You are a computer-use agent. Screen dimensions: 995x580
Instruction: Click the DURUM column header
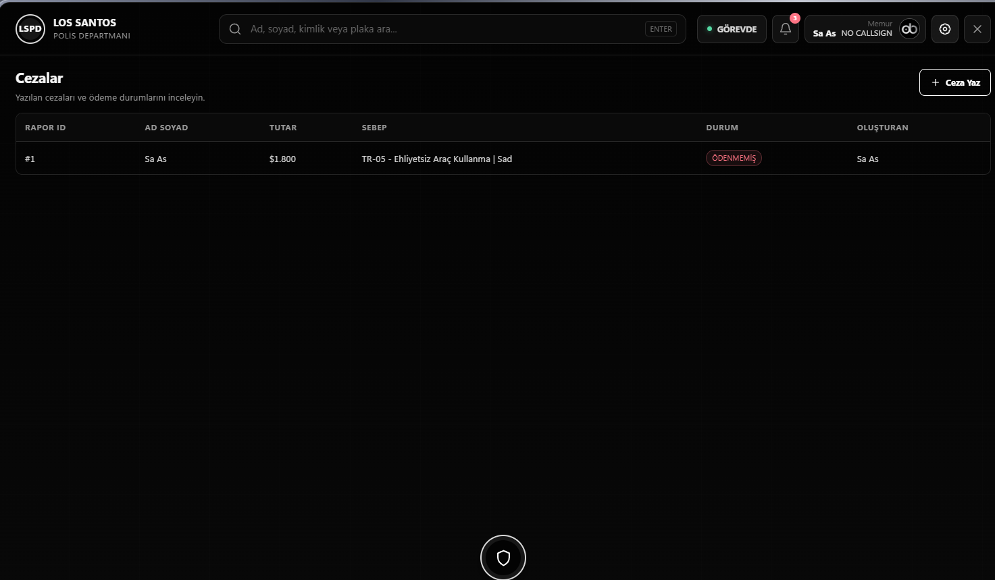[x=722, y=128]
